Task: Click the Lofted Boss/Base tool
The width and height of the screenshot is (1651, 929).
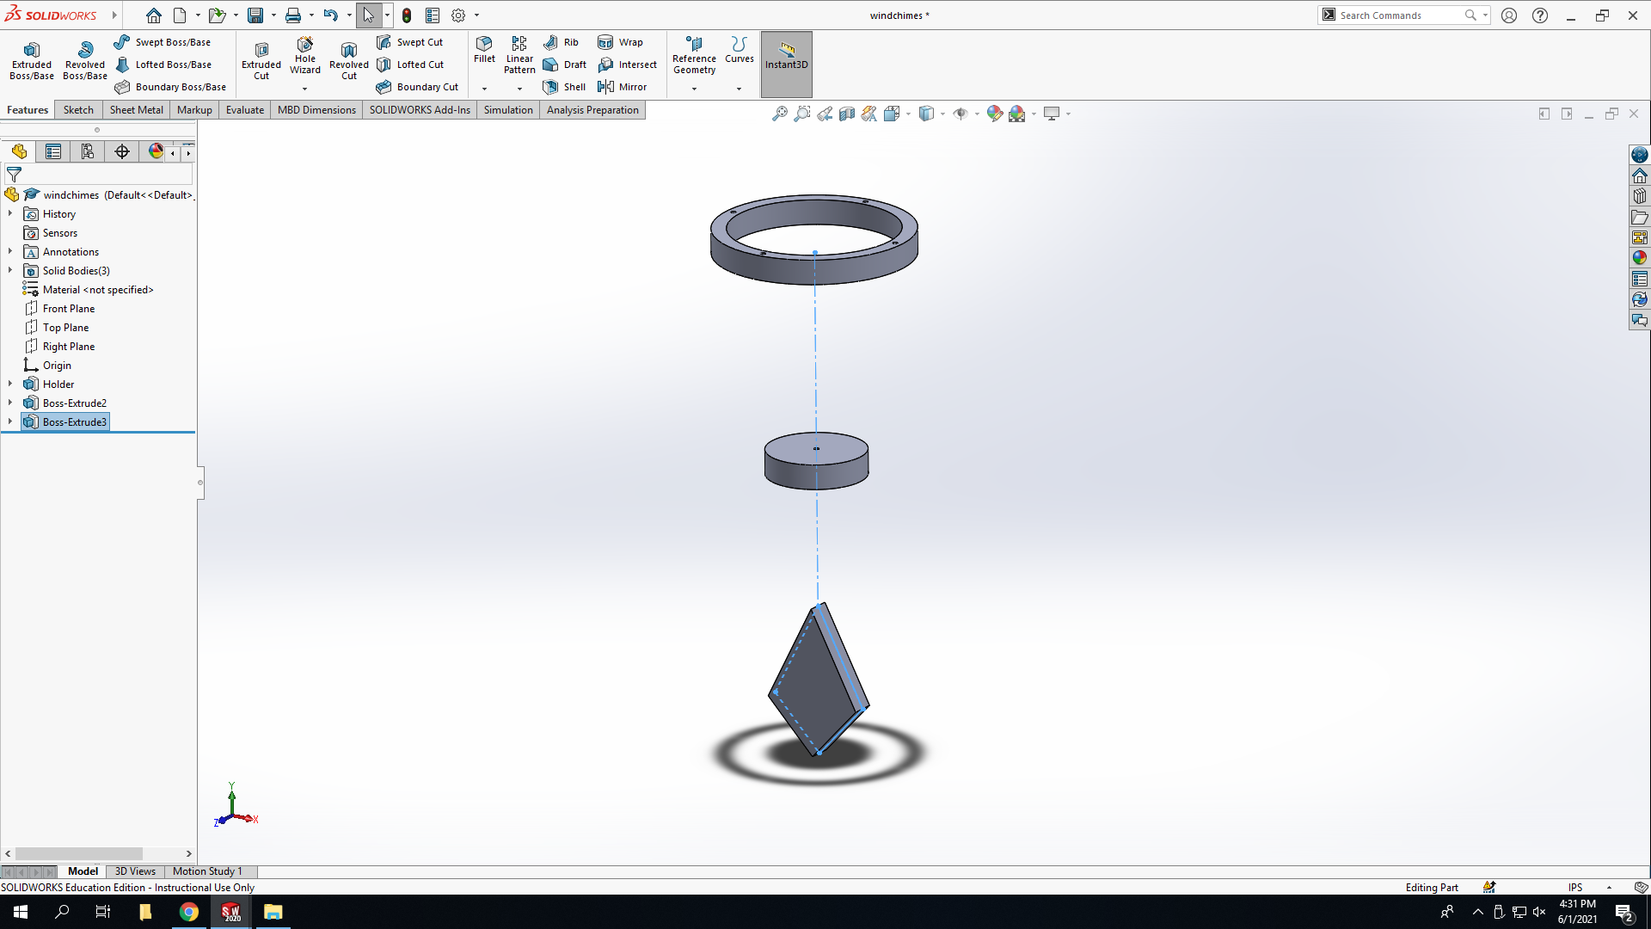Action: [163, 65]
